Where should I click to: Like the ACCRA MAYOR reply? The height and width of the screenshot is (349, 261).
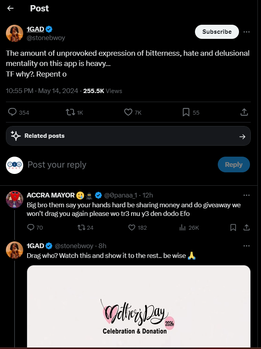132,227
